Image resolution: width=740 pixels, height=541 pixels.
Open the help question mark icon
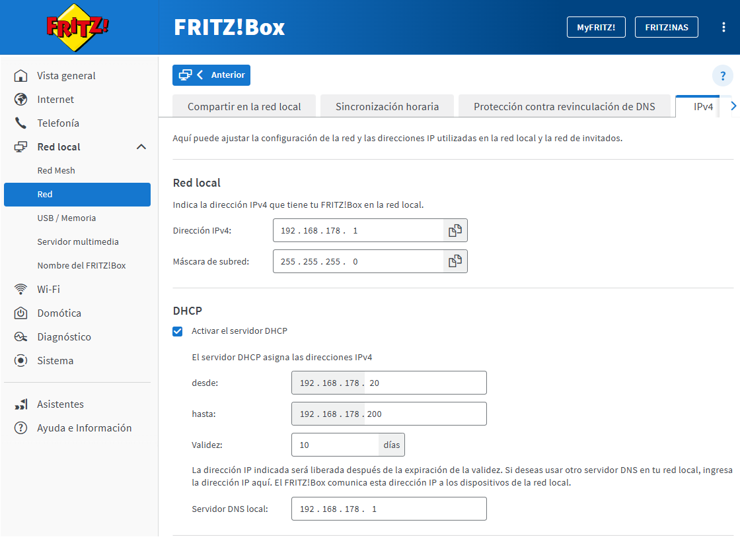[x=723, y=76]
